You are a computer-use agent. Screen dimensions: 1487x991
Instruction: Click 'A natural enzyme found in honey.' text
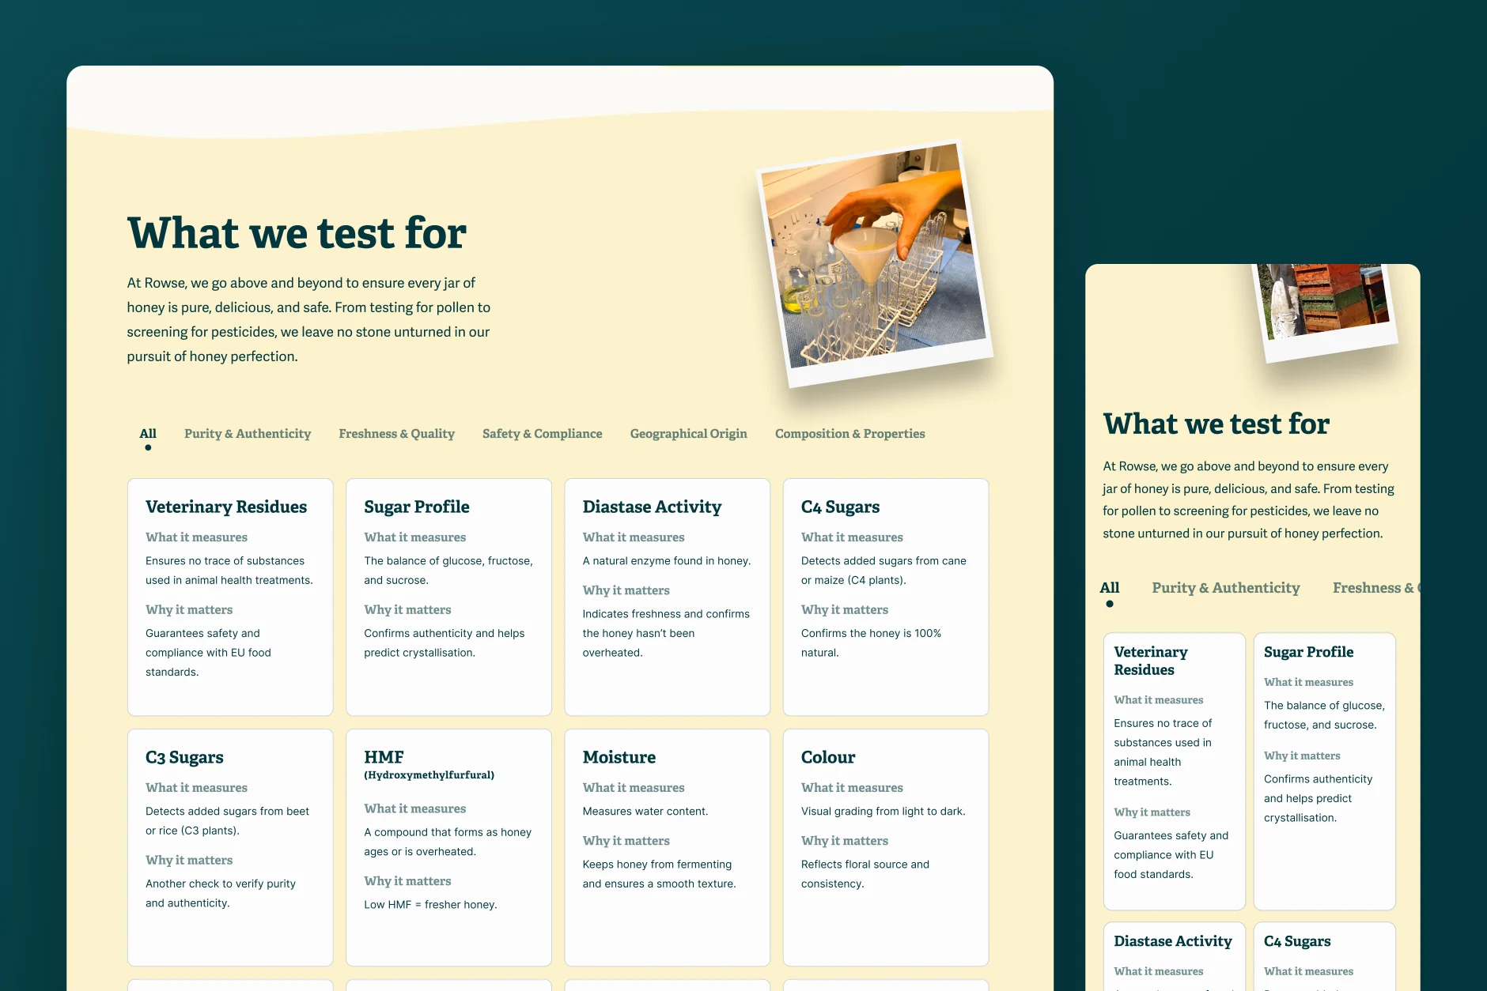tap(667, 561)
